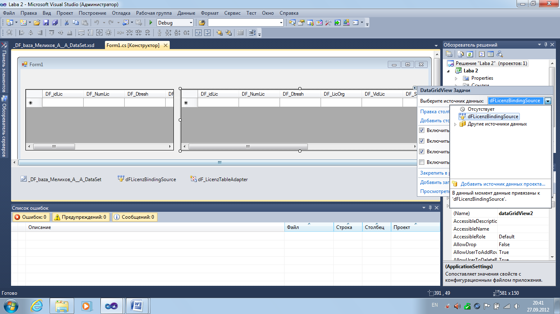Click View Class Diagram icon in Solution Explorer
The height and width of the screenshot is (314, 560).
[499, 54]
